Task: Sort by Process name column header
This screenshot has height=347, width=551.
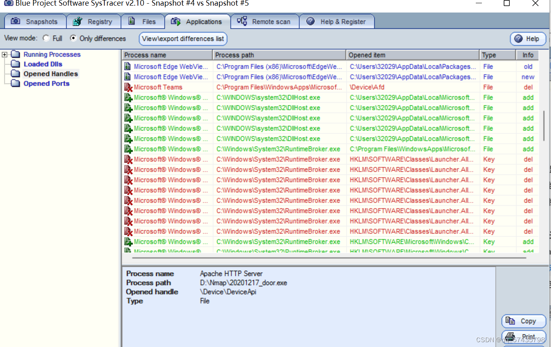Action: (x=167, y=55)
